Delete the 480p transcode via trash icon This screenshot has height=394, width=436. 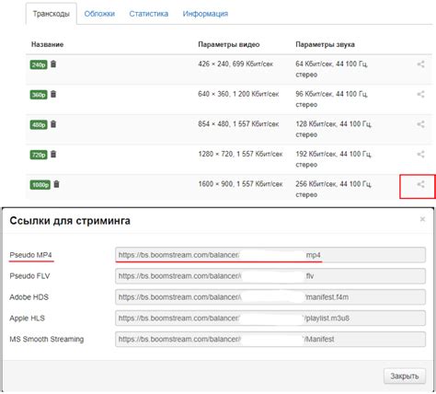pos(53,124)
